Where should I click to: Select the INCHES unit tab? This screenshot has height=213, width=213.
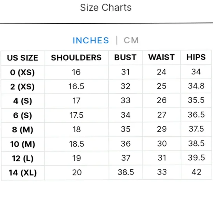(91, 40)
